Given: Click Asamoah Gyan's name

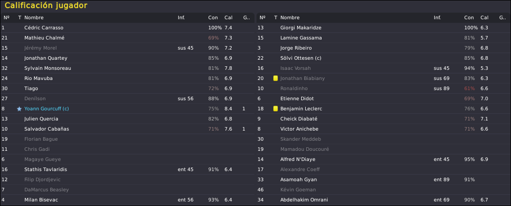Looking at the screenshot, I should tap(299, 180).
